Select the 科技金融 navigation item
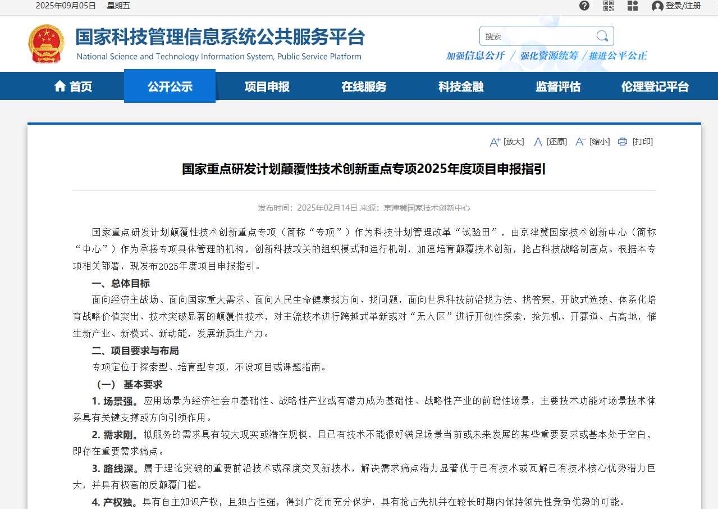This screenshot has height=509, width=718. point(461,87)
